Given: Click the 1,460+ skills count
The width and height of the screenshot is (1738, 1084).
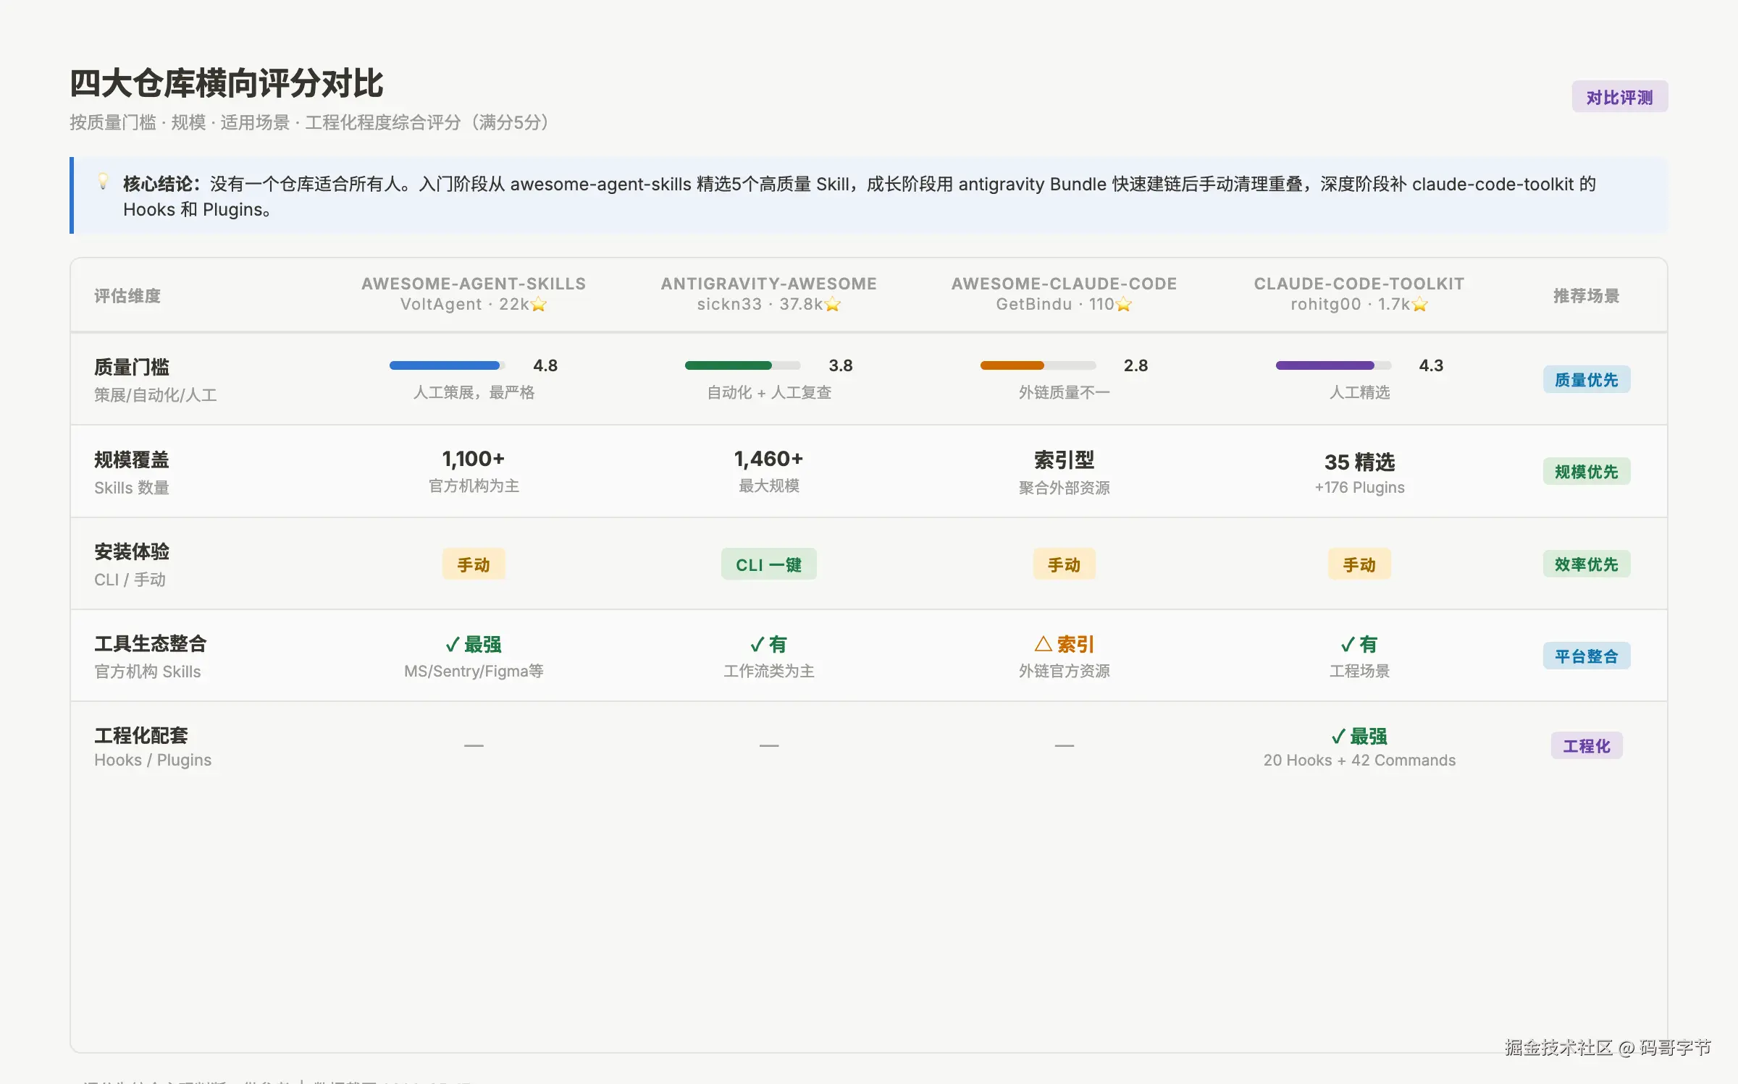Looking at the screenshot, I should coord(768,459).
